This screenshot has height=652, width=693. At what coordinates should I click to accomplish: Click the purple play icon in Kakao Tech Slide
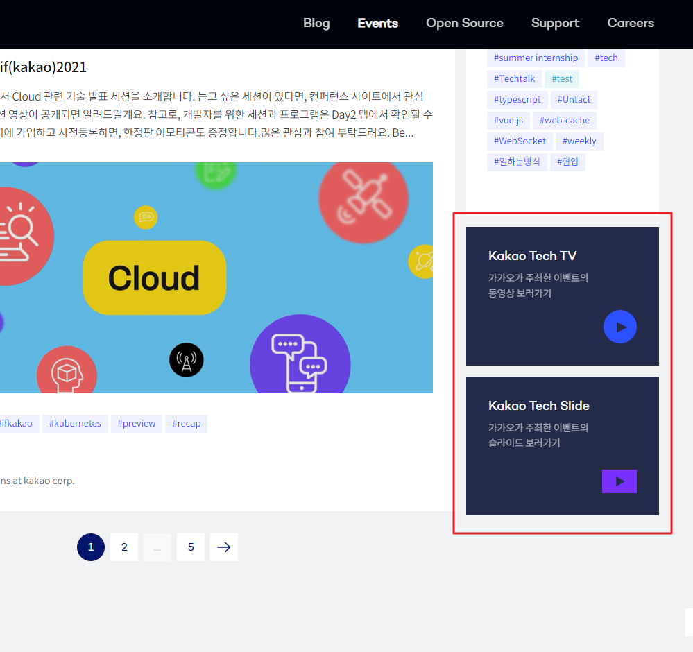619,481
